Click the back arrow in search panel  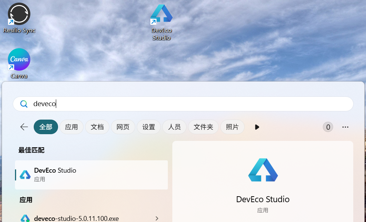pos(24,127)
